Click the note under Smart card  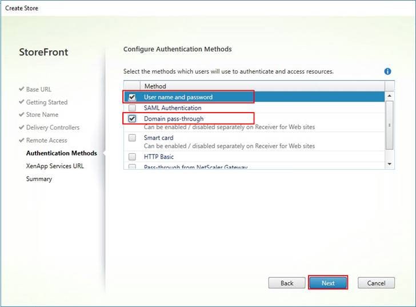coord(230,146)
